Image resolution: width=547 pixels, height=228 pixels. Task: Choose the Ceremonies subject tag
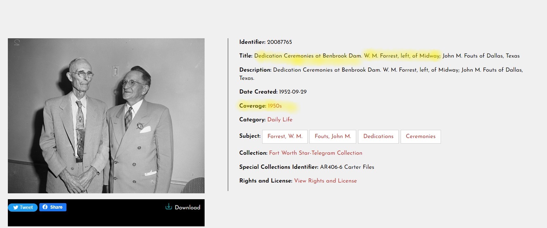point(421,136)
